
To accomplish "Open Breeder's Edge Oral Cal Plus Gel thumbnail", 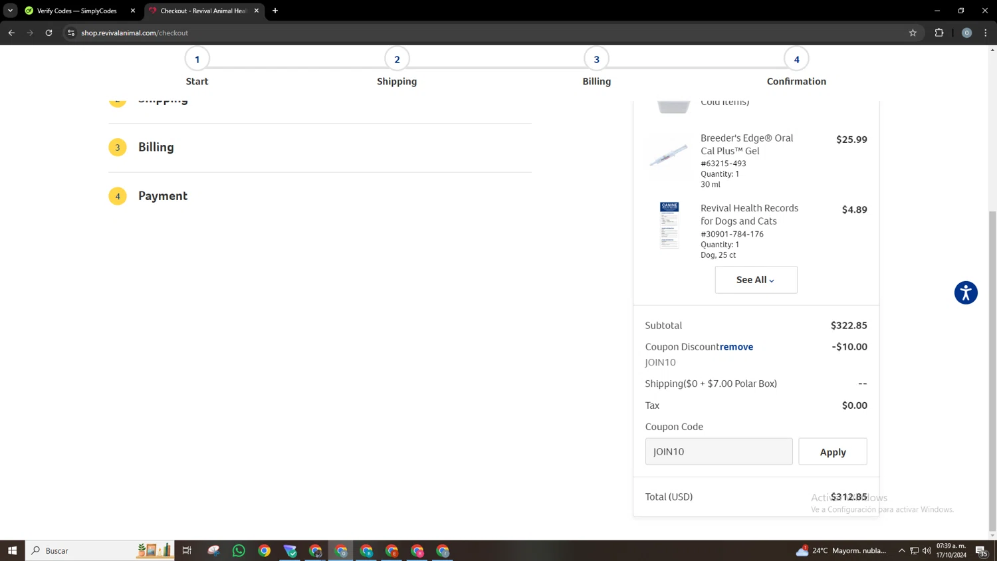I will point(669,156).
